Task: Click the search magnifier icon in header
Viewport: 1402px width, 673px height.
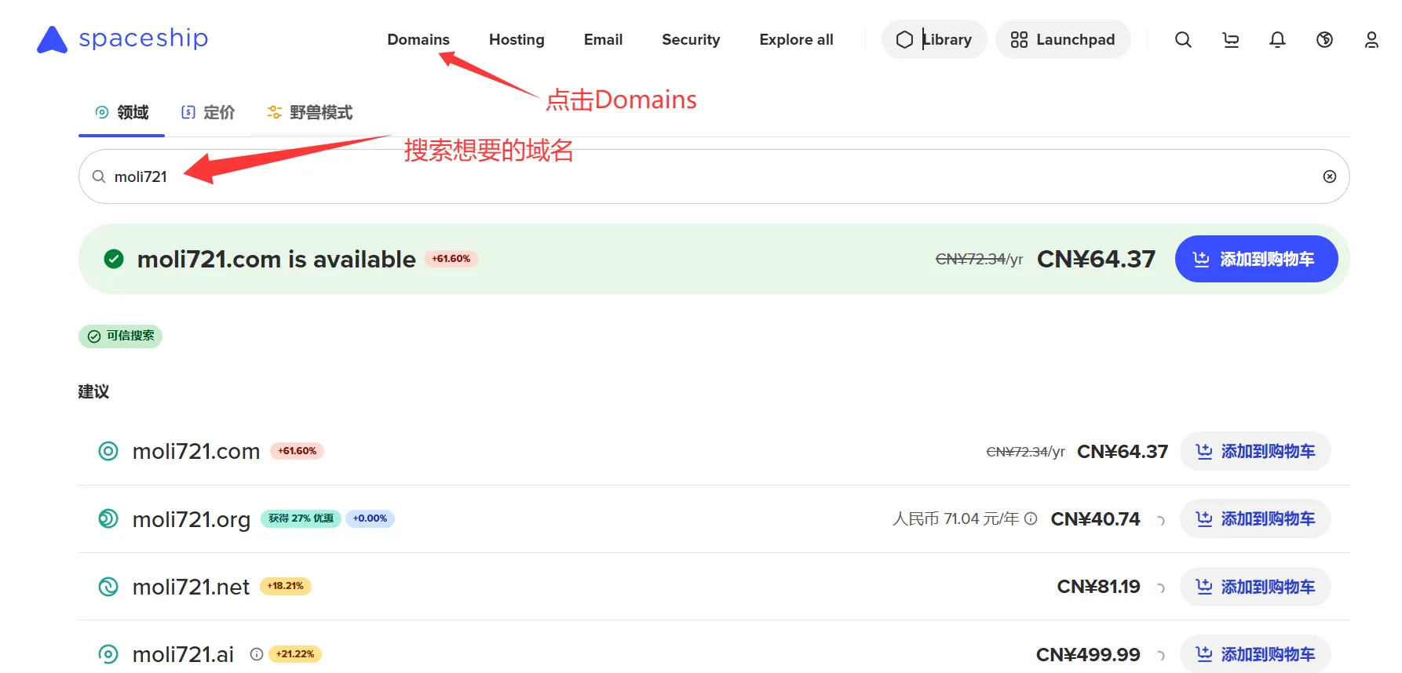Action: click(1183, 39)
